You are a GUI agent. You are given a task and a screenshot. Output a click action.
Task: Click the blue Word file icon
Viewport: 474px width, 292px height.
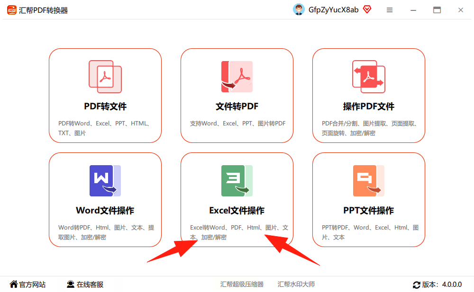coord(105,181)
